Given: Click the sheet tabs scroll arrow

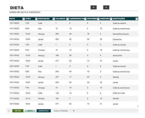Looking at the screenshot, I should point(9,111).
